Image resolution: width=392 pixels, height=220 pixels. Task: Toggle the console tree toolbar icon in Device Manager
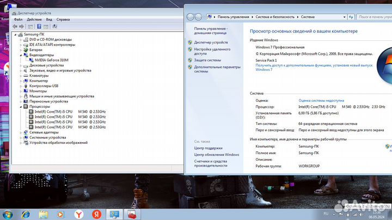click(30, 27)
